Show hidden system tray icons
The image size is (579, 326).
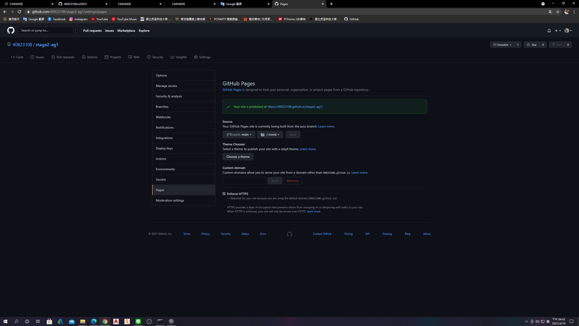526,321
